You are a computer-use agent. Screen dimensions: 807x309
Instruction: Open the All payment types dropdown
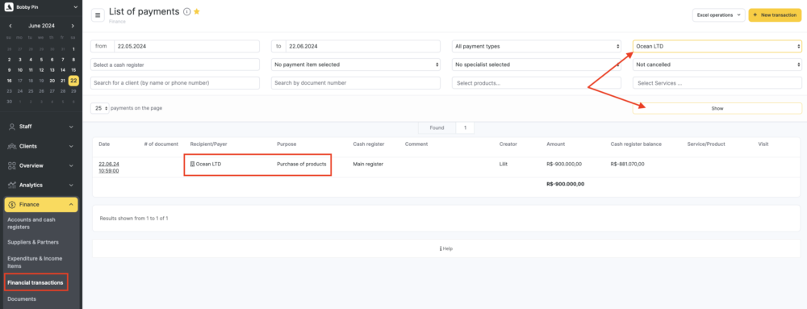[x=537, y=46]
